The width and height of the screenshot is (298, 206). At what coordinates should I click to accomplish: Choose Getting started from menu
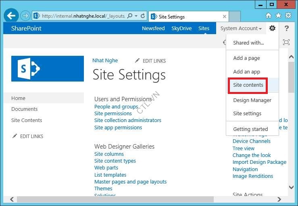252,129
